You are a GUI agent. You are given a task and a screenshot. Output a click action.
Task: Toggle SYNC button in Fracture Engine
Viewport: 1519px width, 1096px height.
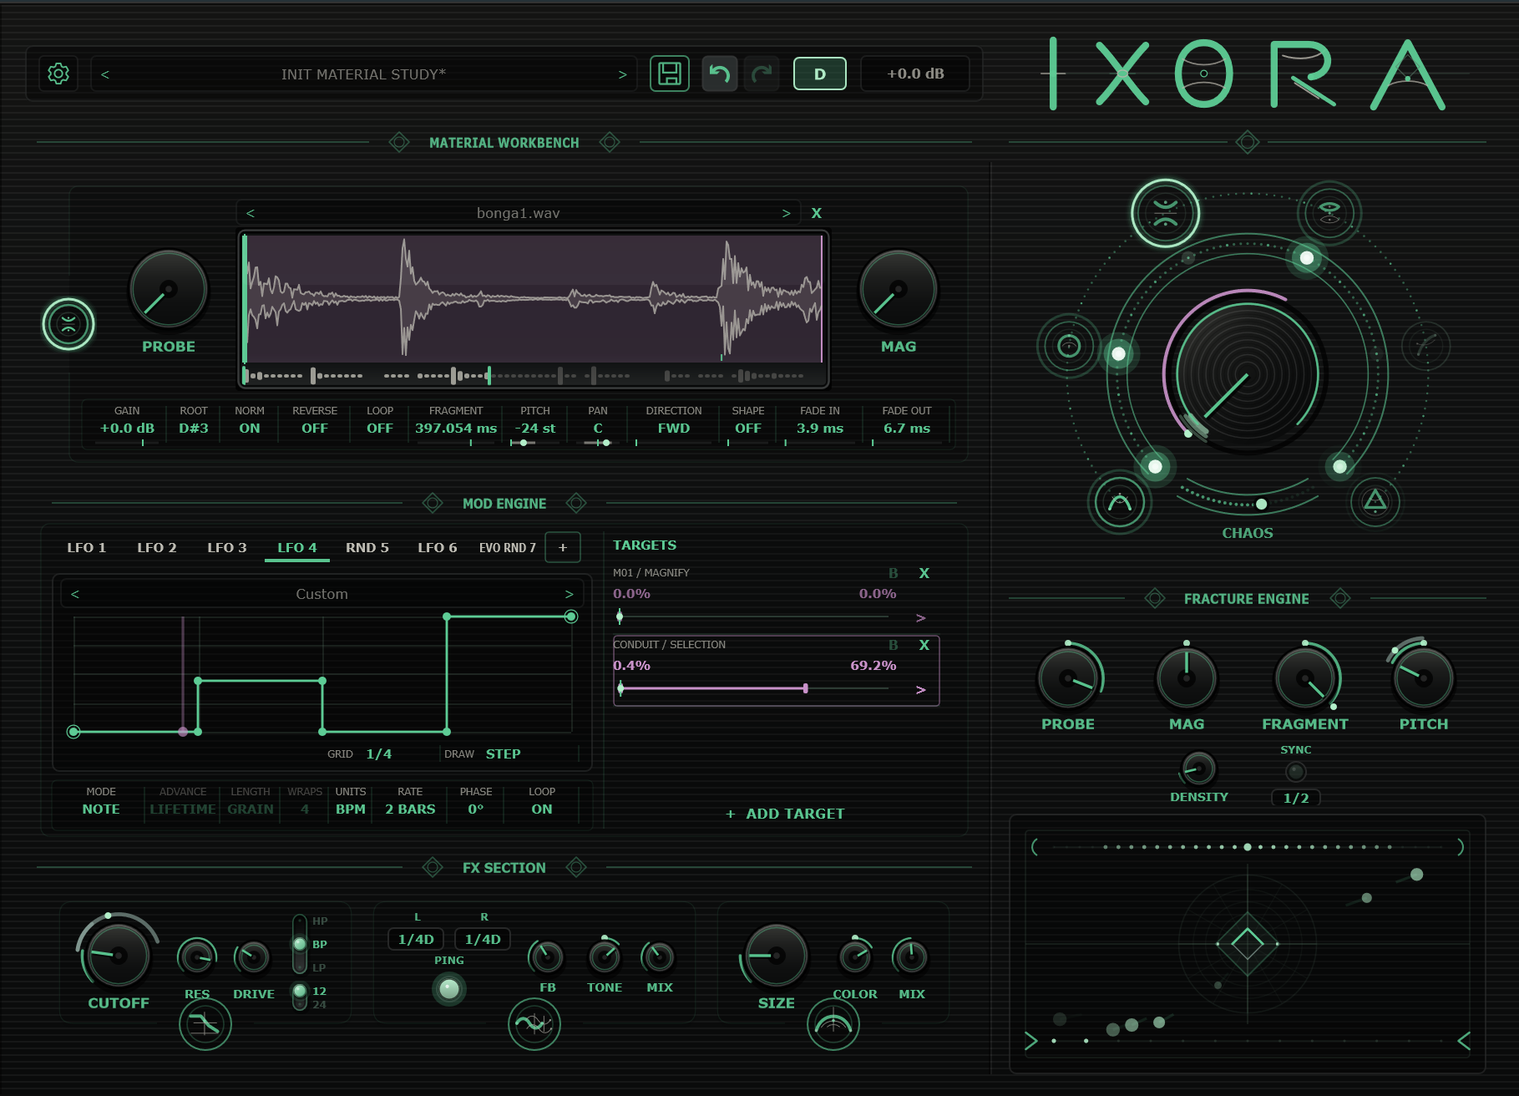[x=1296, y=771]
